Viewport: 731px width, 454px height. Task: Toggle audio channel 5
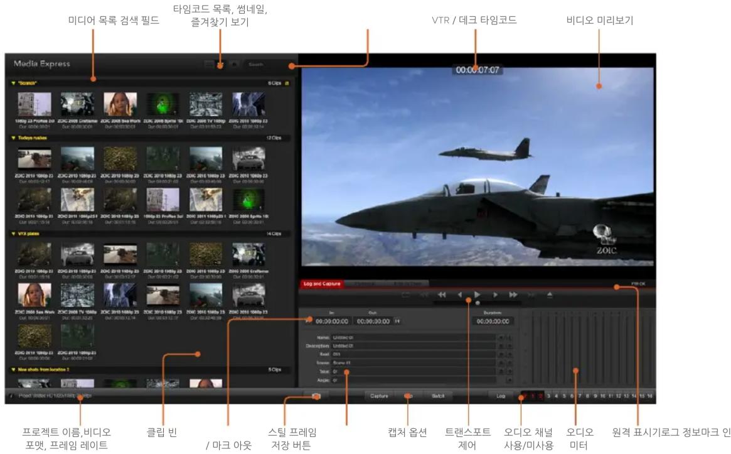[564, 396]
